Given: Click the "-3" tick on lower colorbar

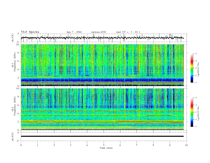Looking at the screenshot, I should coord(195,98).
